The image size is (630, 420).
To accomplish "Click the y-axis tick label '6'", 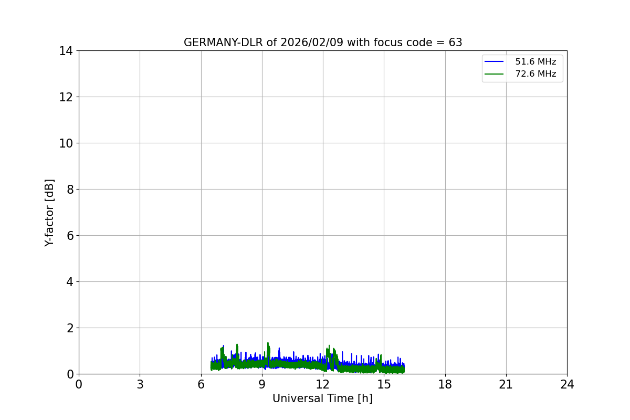I will tap(70, 236).
